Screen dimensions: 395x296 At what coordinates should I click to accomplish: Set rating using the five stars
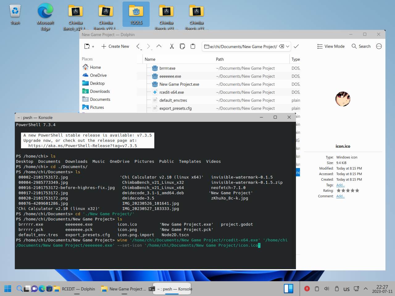tap(348, 191)
